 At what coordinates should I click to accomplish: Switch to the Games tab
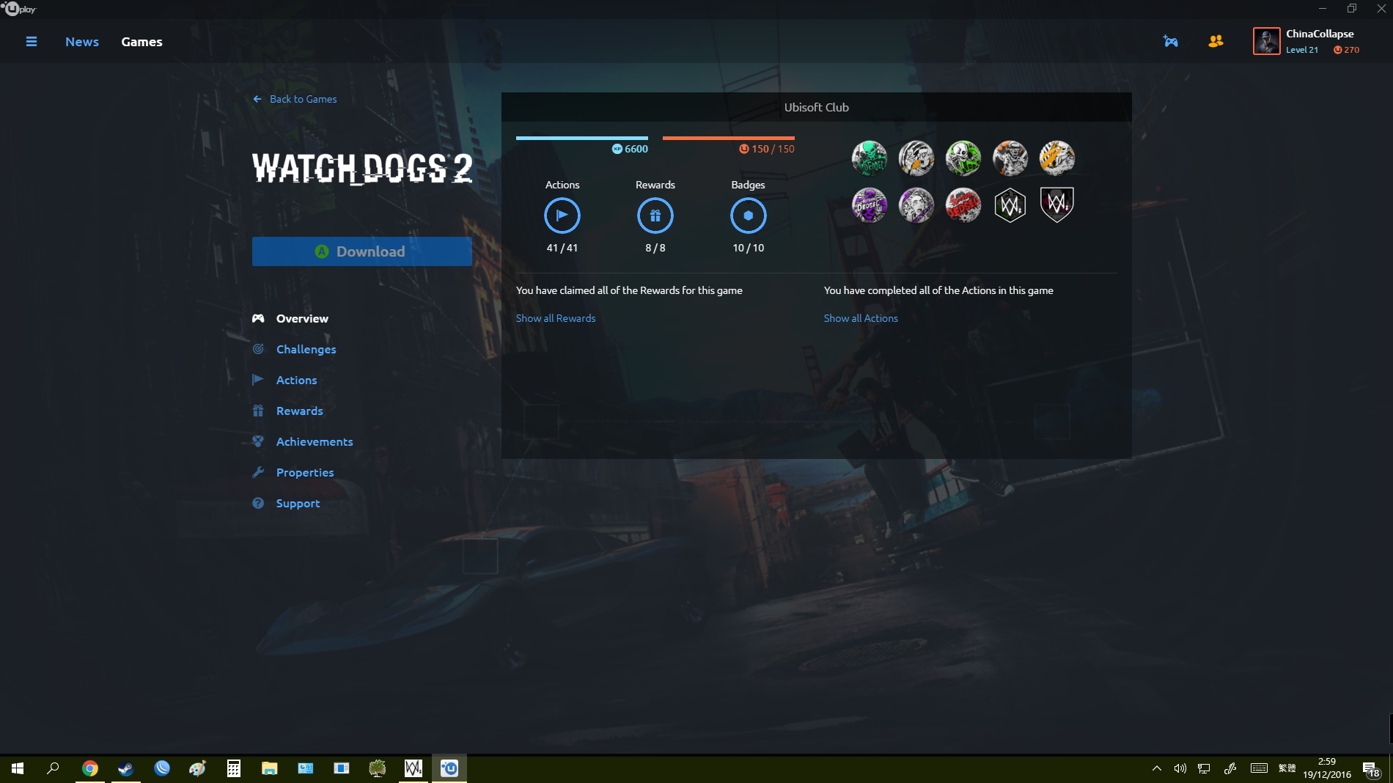pos(141,42)
